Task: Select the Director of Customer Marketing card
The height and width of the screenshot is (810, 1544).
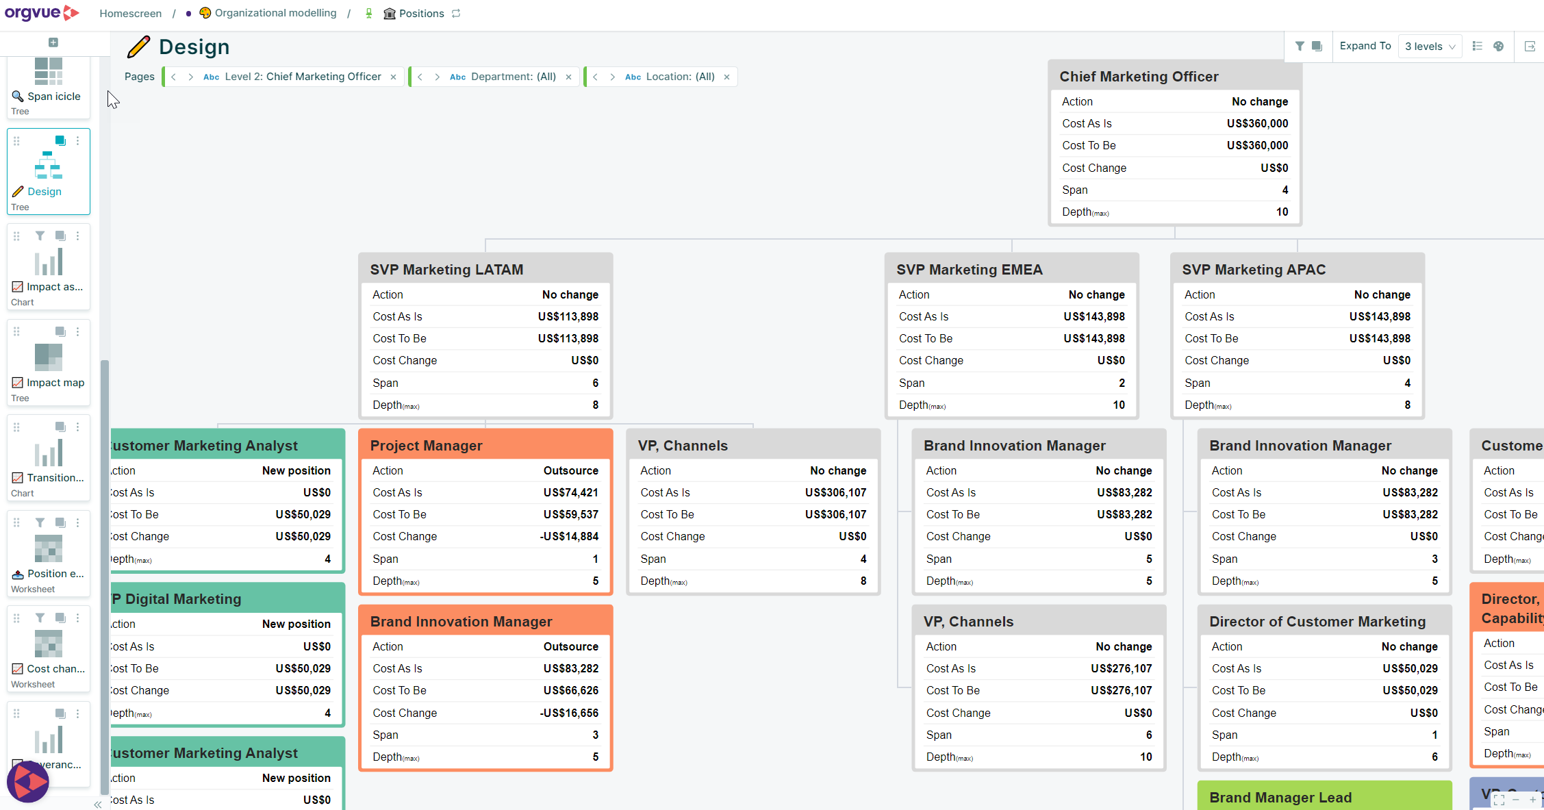Action: pos(1324,687)
